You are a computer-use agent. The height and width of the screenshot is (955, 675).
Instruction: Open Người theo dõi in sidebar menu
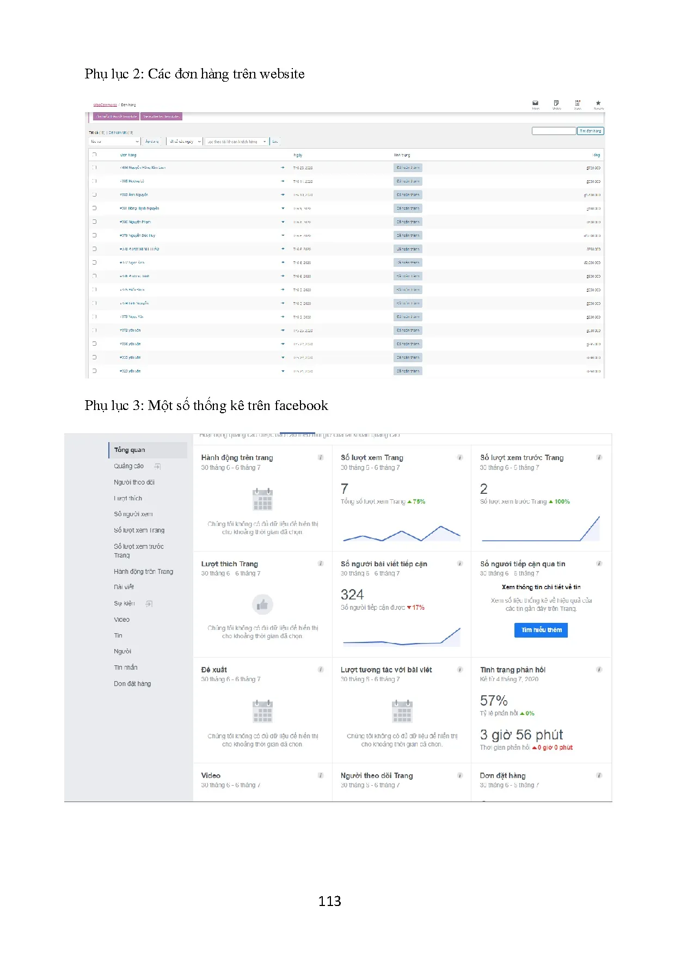(x=134, y=482)
